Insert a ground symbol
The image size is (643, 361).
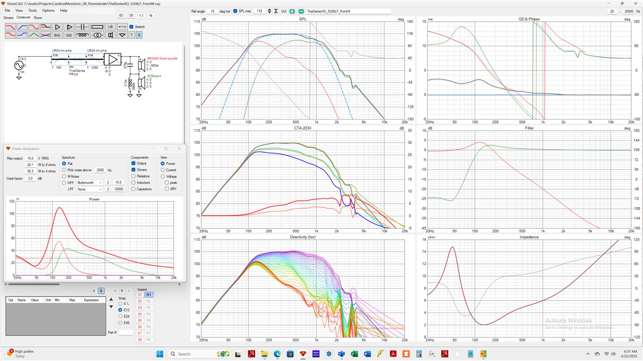click(122, 35)
